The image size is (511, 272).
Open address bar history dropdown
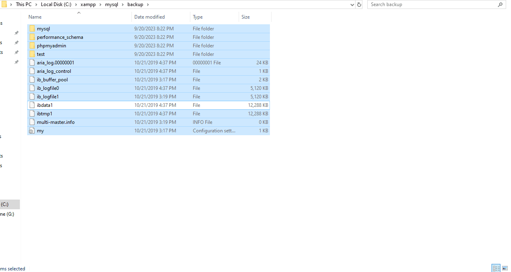(352, 4)
